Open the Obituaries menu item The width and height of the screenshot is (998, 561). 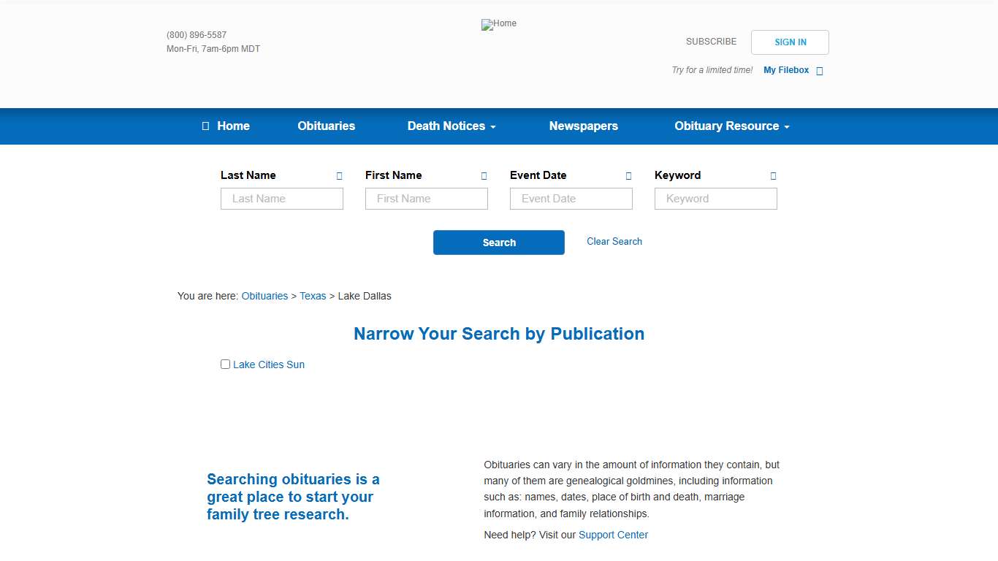326,126
